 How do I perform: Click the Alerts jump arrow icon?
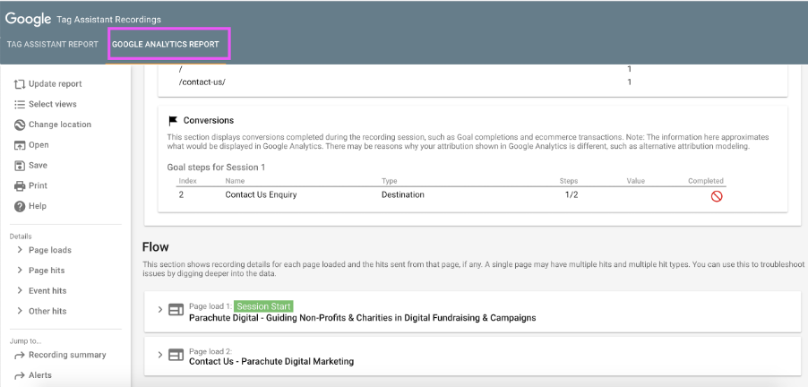(x=20, y=375)
